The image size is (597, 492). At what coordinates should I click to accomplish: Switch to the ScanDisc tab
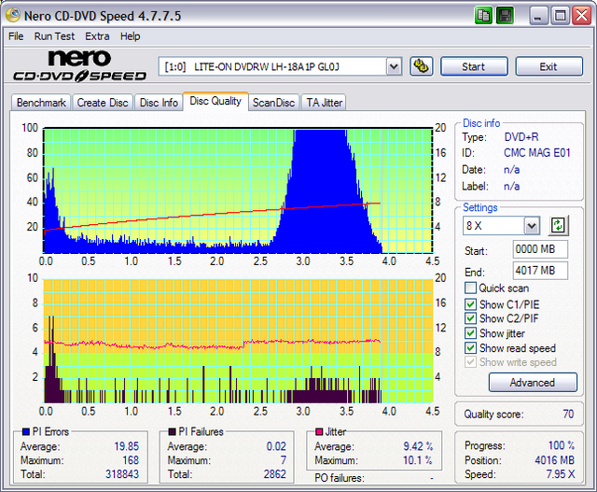tap(273, 103)
